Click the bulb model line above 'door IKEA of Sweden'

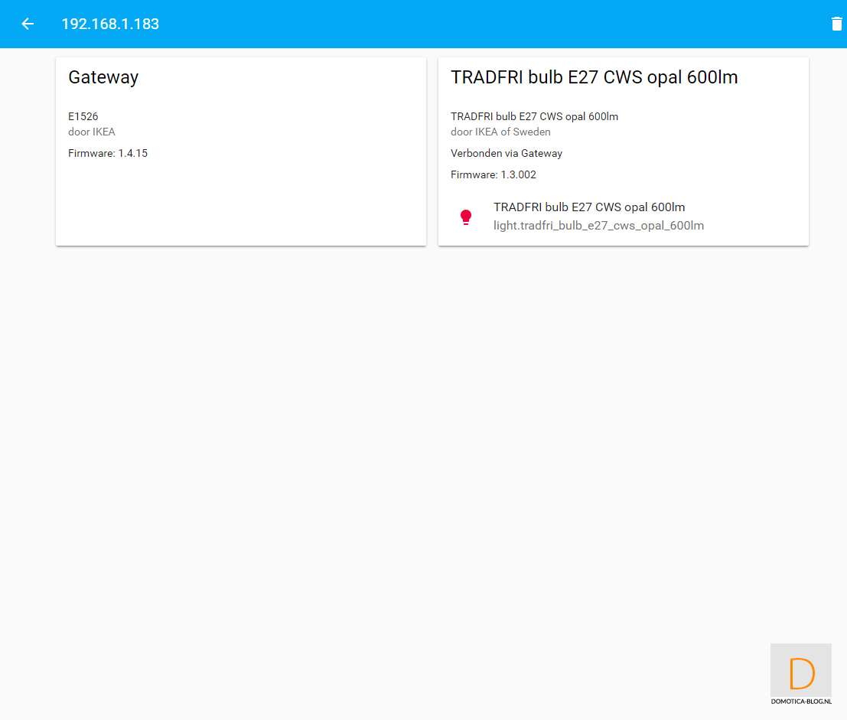[534, 116]
